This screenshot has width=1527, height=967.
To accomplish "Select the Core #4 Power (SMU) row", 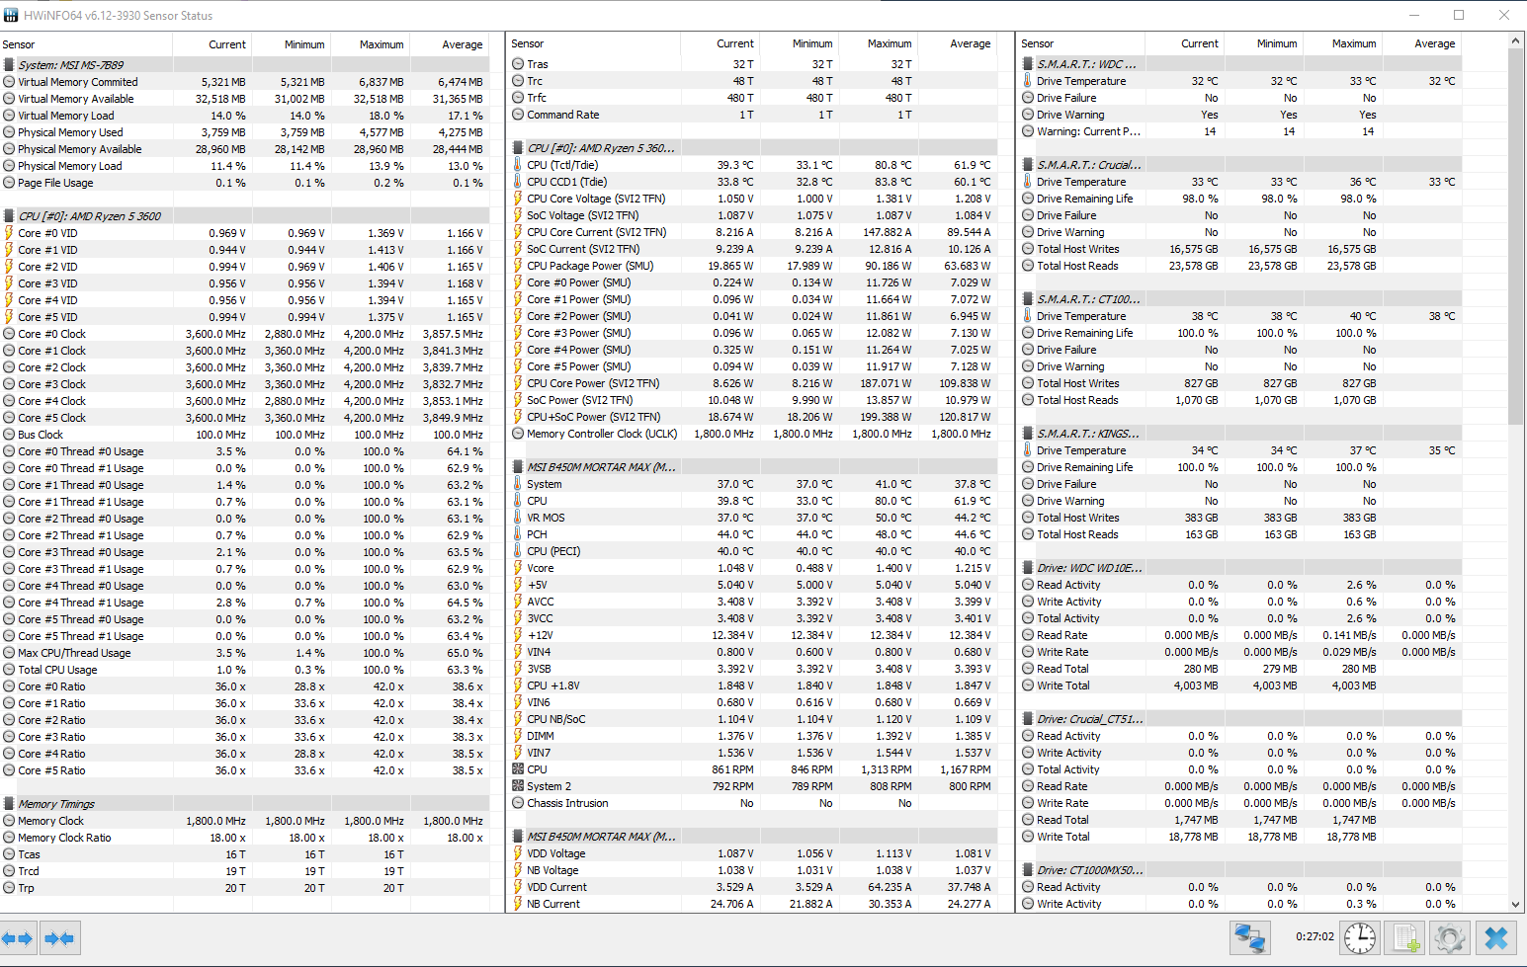I will (753, 350).
